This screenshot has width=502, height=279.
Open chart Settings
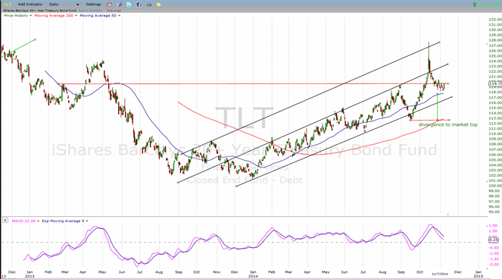93,5
